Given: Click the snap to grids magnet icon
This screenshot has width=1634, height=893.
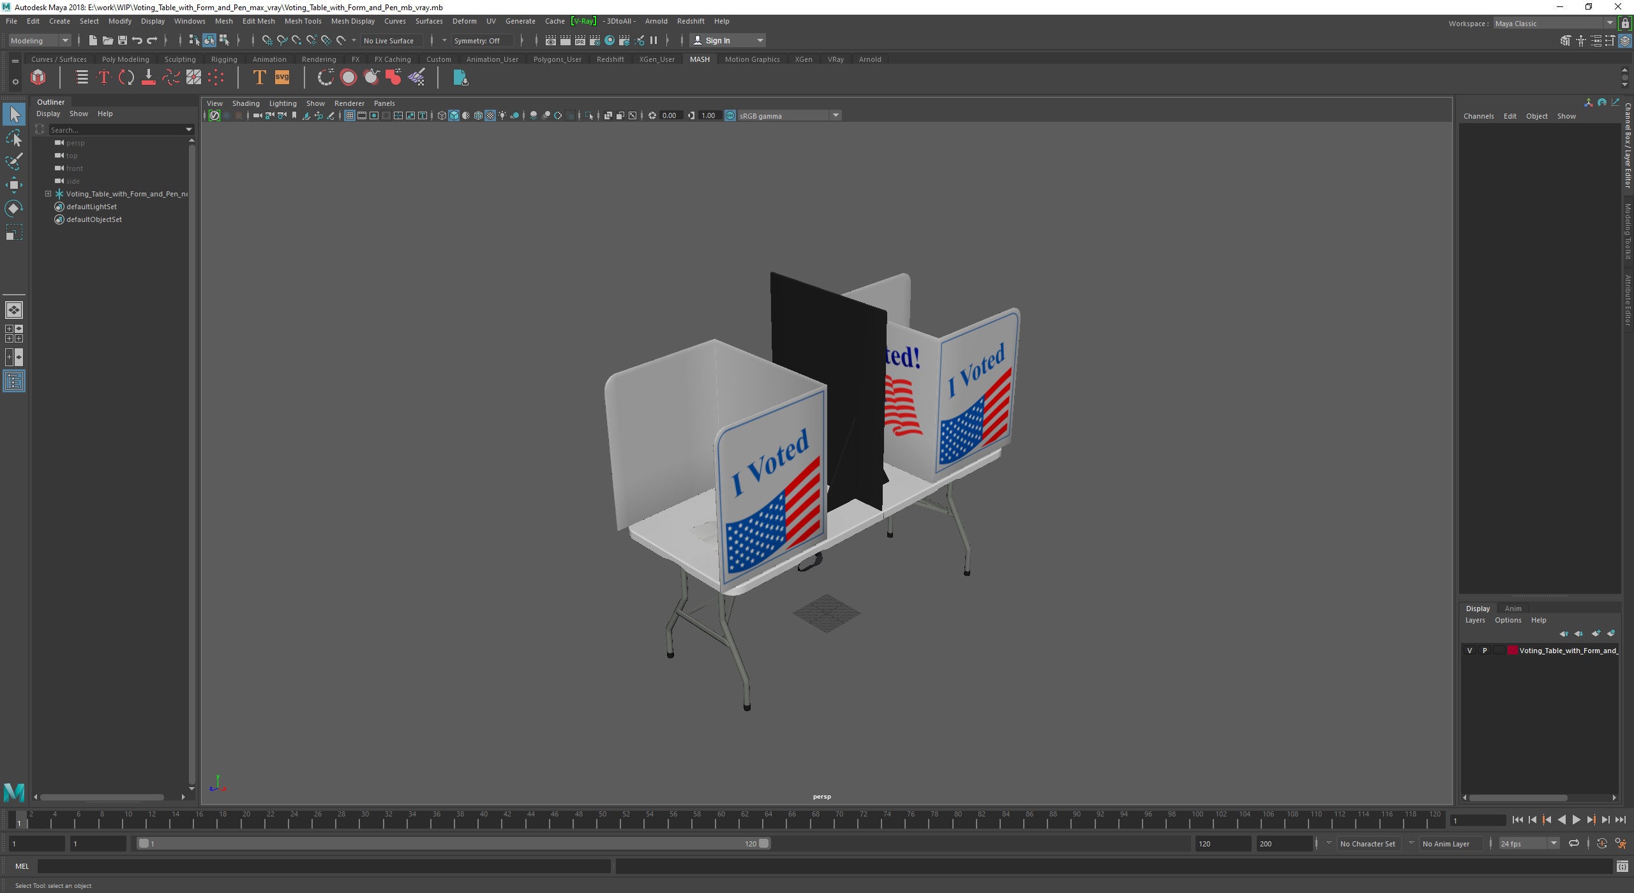Looking at the screenshot, I should pos(267,40).
